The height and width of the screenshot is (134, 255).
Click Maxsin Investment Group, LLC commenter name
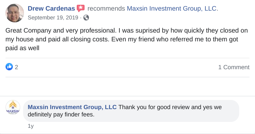click(x=72, y=107)
